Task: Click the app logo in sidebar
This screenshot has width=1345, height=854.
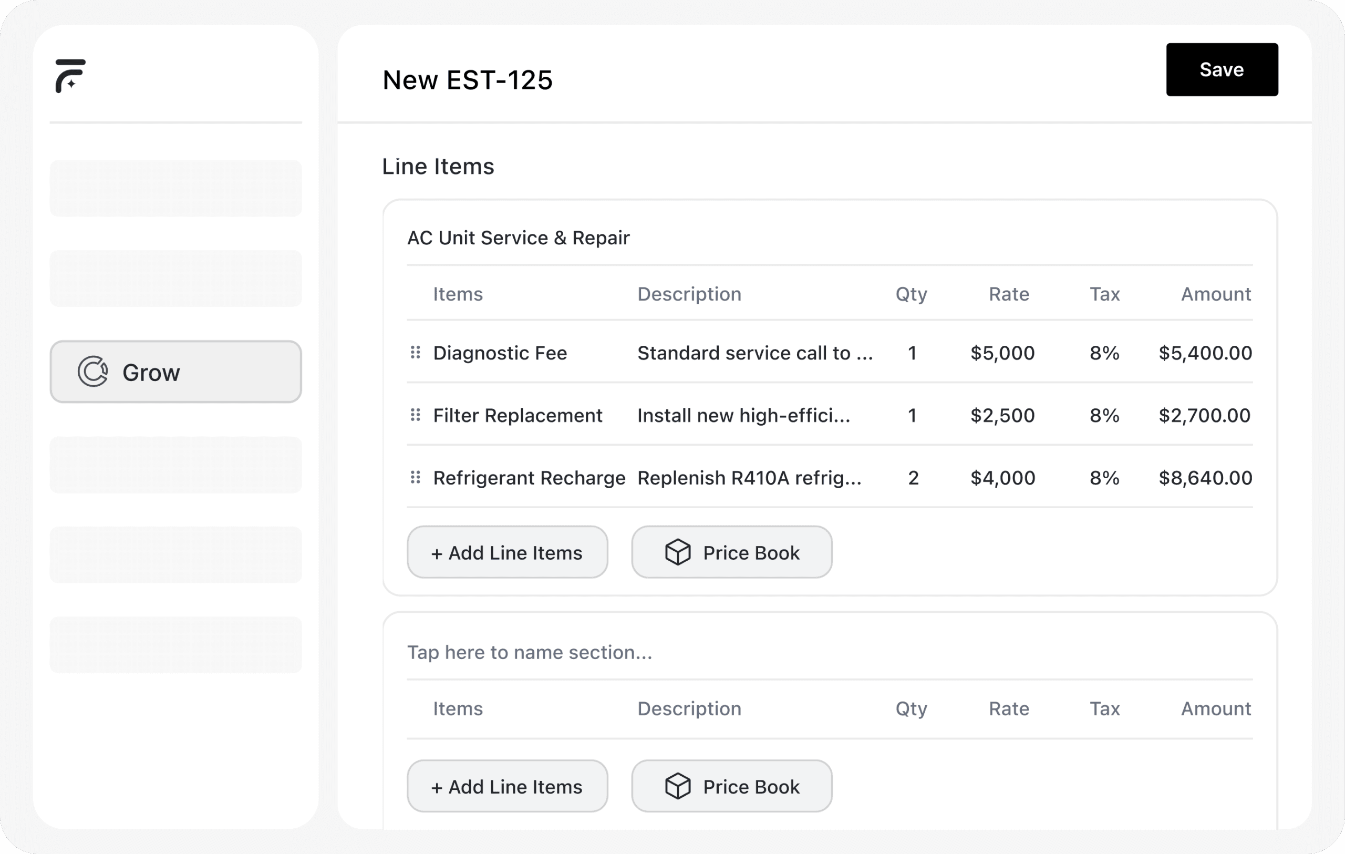Action: (70, 75)
